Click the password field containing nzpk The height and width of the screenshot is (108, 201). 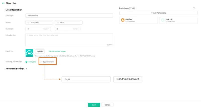tap(86, 79)
